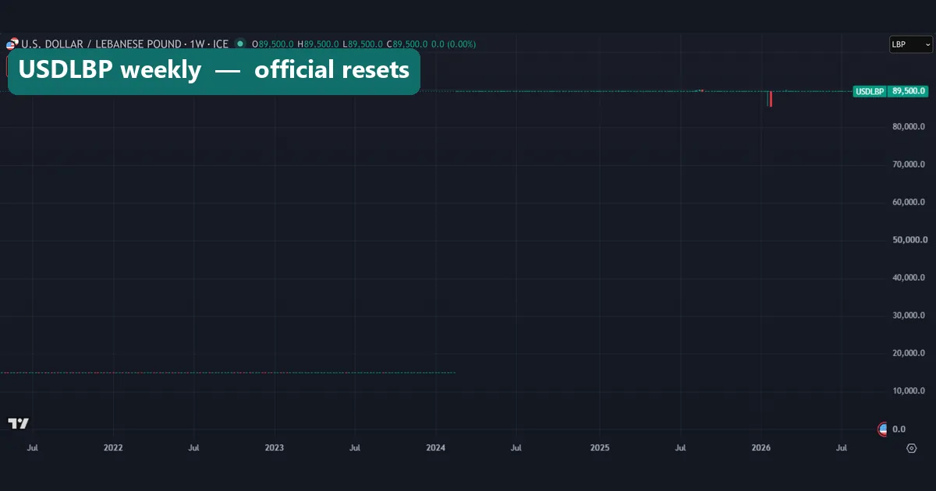Click the 80,000.0 price axis label

tap(909, 126)
